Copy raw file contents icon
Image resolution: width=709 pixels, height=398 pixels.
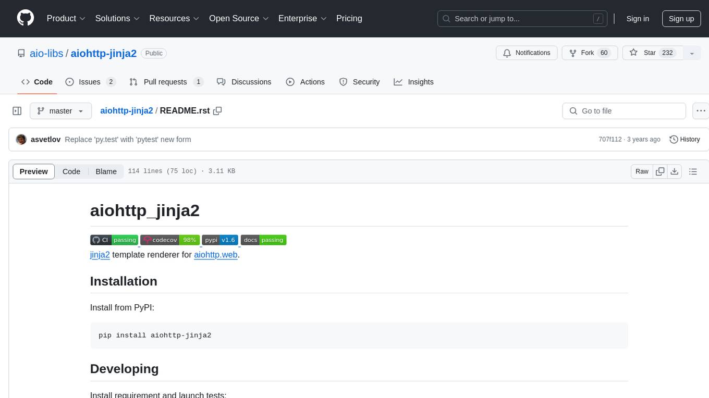[x=661, y=171]
